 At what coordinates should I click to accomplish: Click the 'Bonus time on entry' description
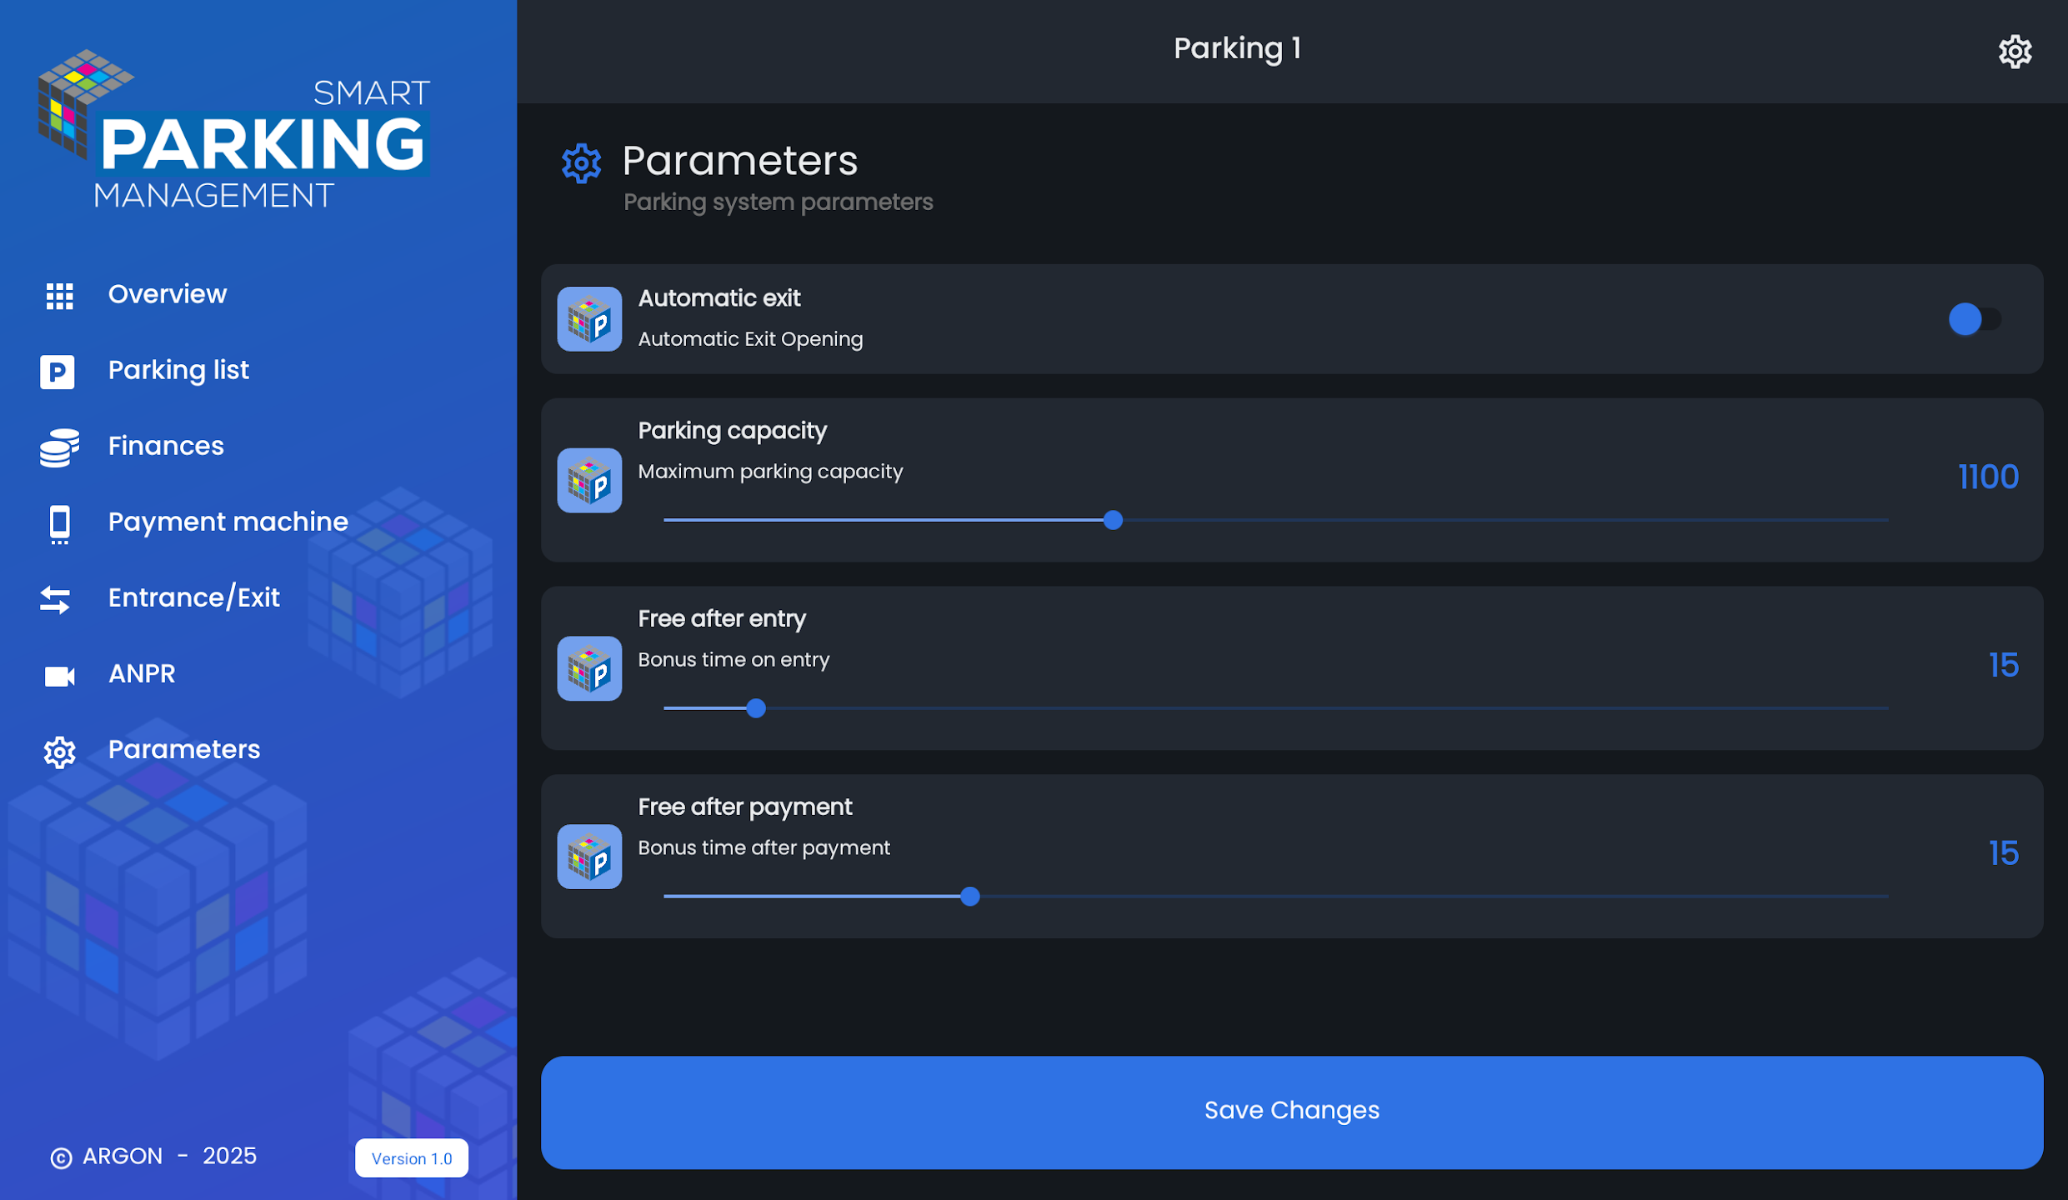coord(734,660)
